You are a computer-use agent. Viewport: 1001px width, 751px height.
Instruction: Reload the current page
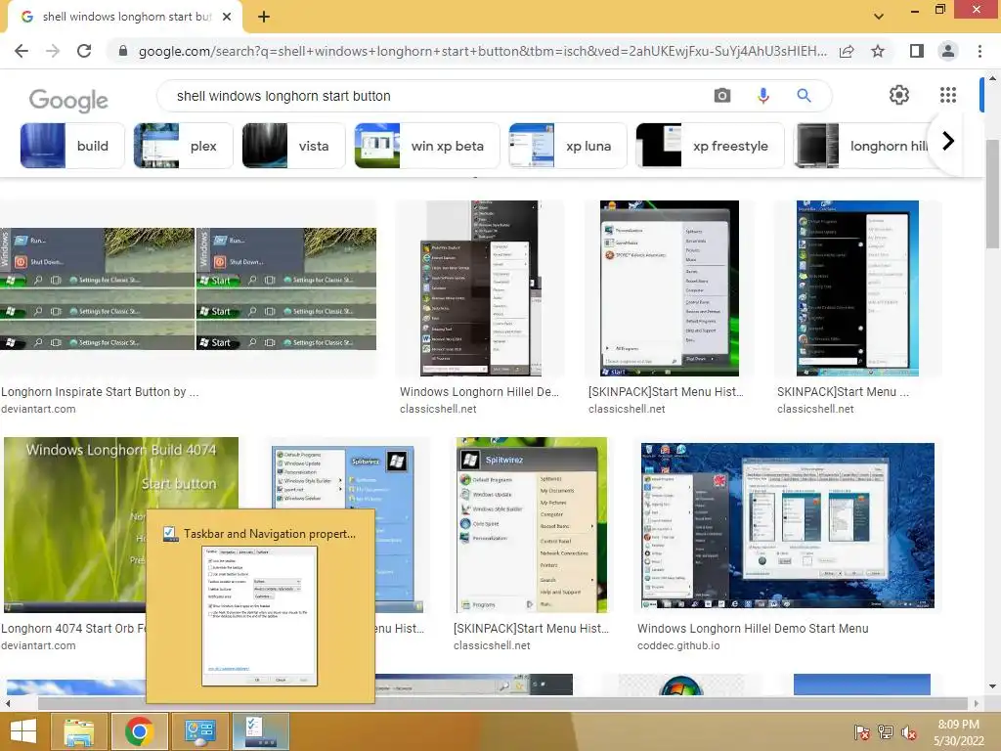(84, 51)
